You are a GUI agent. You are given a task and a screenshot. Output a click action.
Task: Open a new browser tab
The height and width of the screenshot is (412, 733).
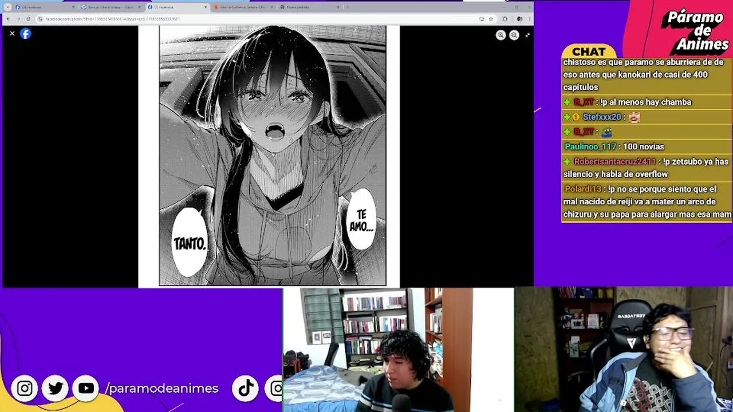[347, 7]
